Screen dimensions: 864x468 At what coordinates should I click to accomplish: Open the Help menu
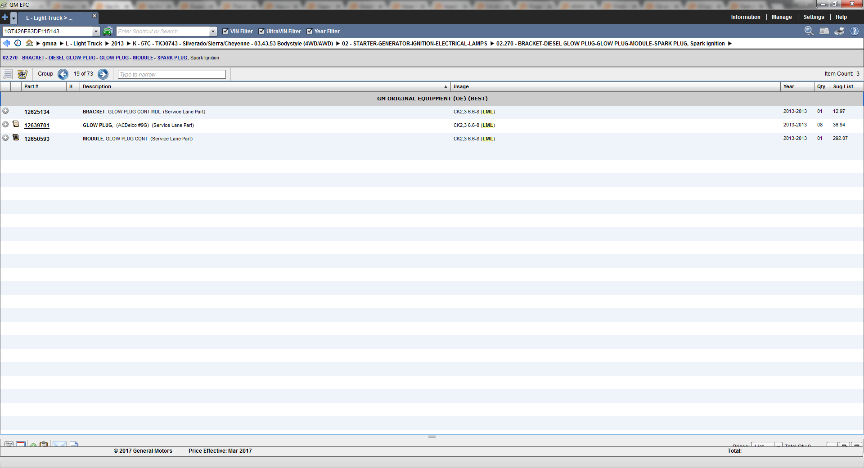841,17
